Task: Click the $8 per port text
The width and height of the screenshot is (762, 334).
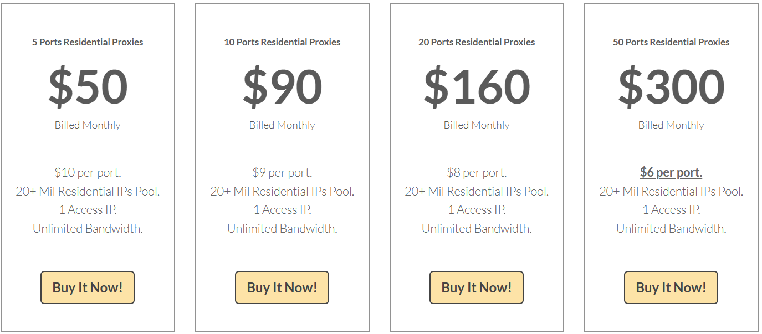Action: pos(477,172)
